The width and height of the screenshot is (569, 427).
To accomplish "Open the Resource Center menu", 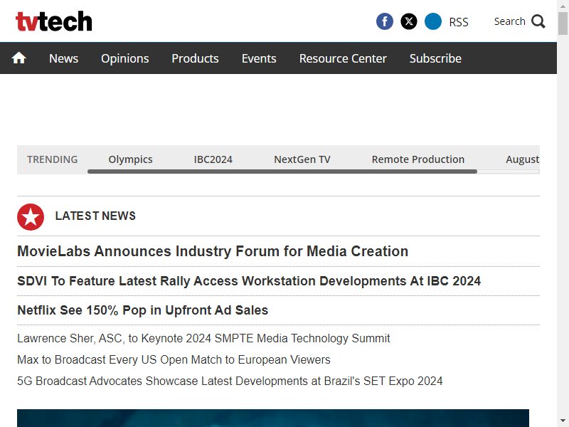I will (343, 58).
